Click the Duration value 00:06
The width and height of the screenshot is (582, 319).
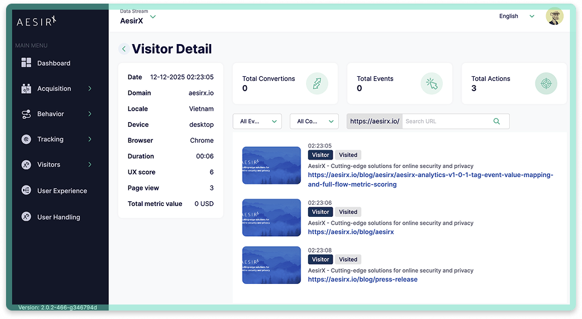coord(205,156)
